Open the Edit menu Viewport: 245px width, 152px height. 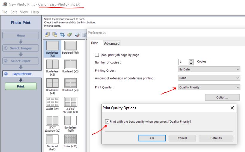pos(13,12)
